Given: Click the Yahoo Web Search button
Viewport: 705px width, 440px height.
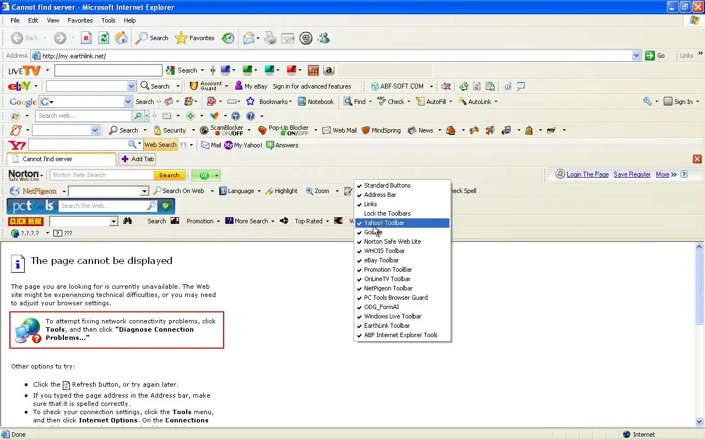Looking at the screenshot, I should pyautogui.click(x=160, y=145).
